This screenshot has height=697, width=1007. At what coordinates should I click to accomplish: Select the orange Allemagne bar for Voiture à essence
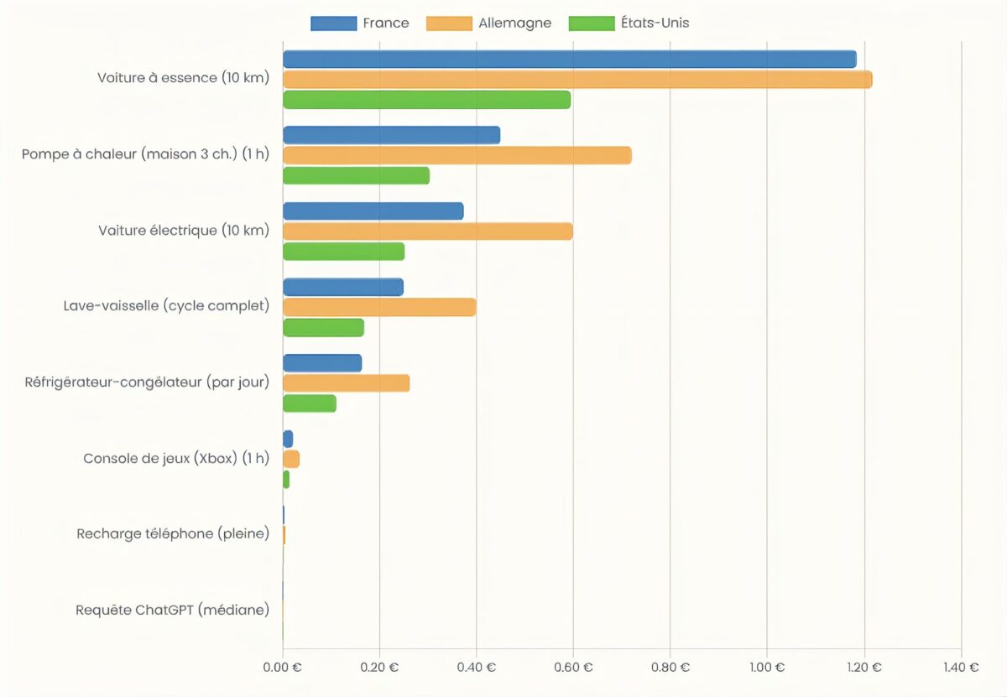(x=577, y=80)
